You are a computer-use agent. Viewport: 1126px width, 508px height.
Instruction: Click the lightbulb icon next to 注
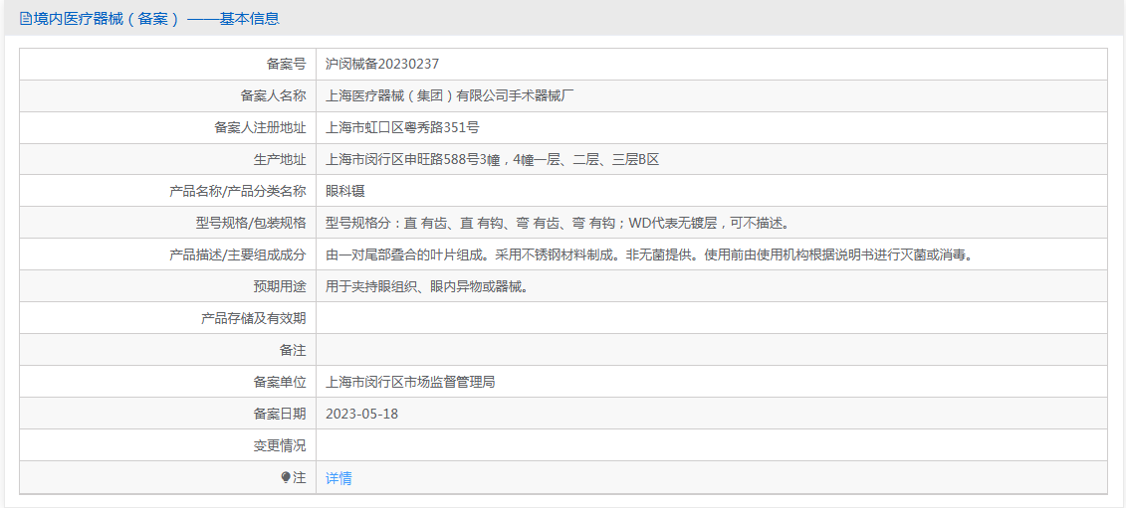(286, 477)
